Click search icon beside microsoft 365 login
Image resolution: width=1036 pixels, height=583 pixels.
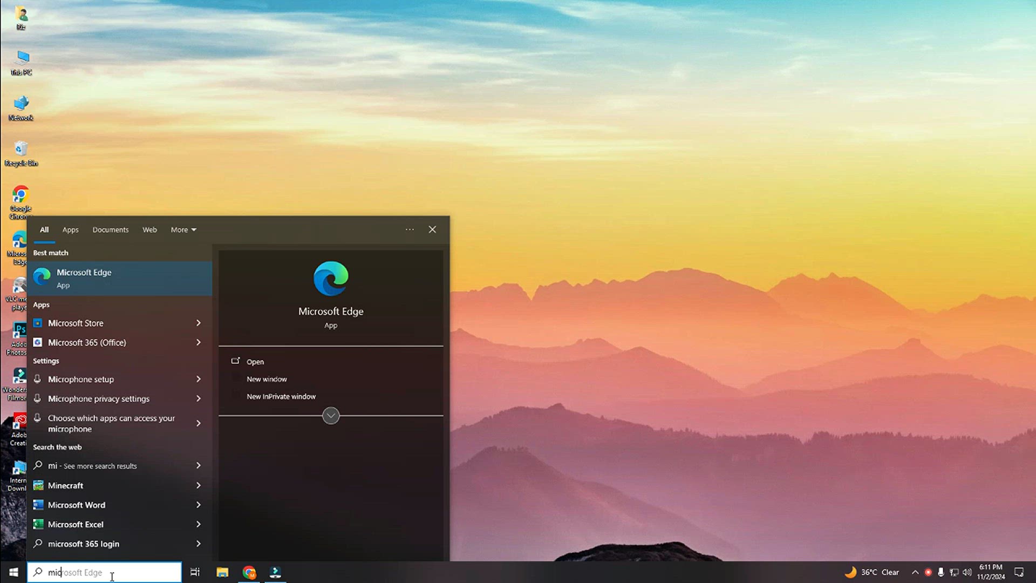38,544
